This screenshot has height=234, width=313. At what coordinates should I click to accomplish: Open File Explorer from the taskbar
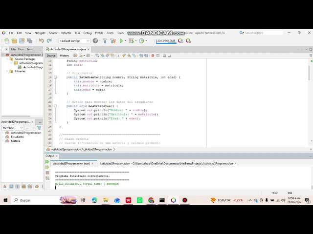[x=106, y=200]
